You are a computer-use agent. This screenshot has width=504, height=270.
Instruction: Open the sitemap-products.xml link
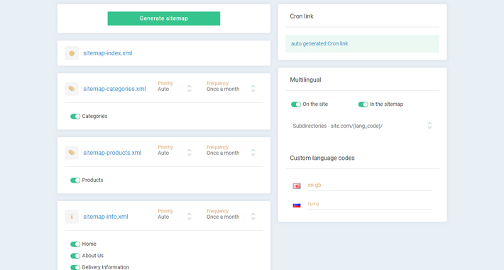click(112, 153)
